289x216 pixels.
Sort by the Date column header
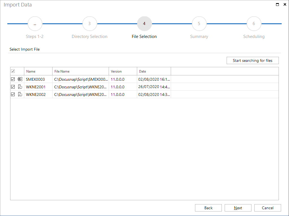click(x=154, y=71)
